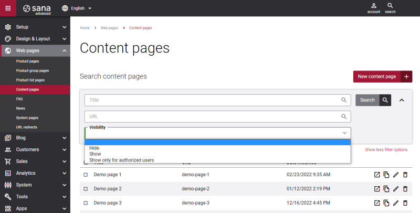
Task: Go to Home breadcrumb
Action: coord(85,28)
